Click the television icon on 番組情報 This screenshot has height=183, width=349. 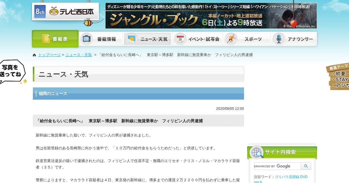point(86,39)
